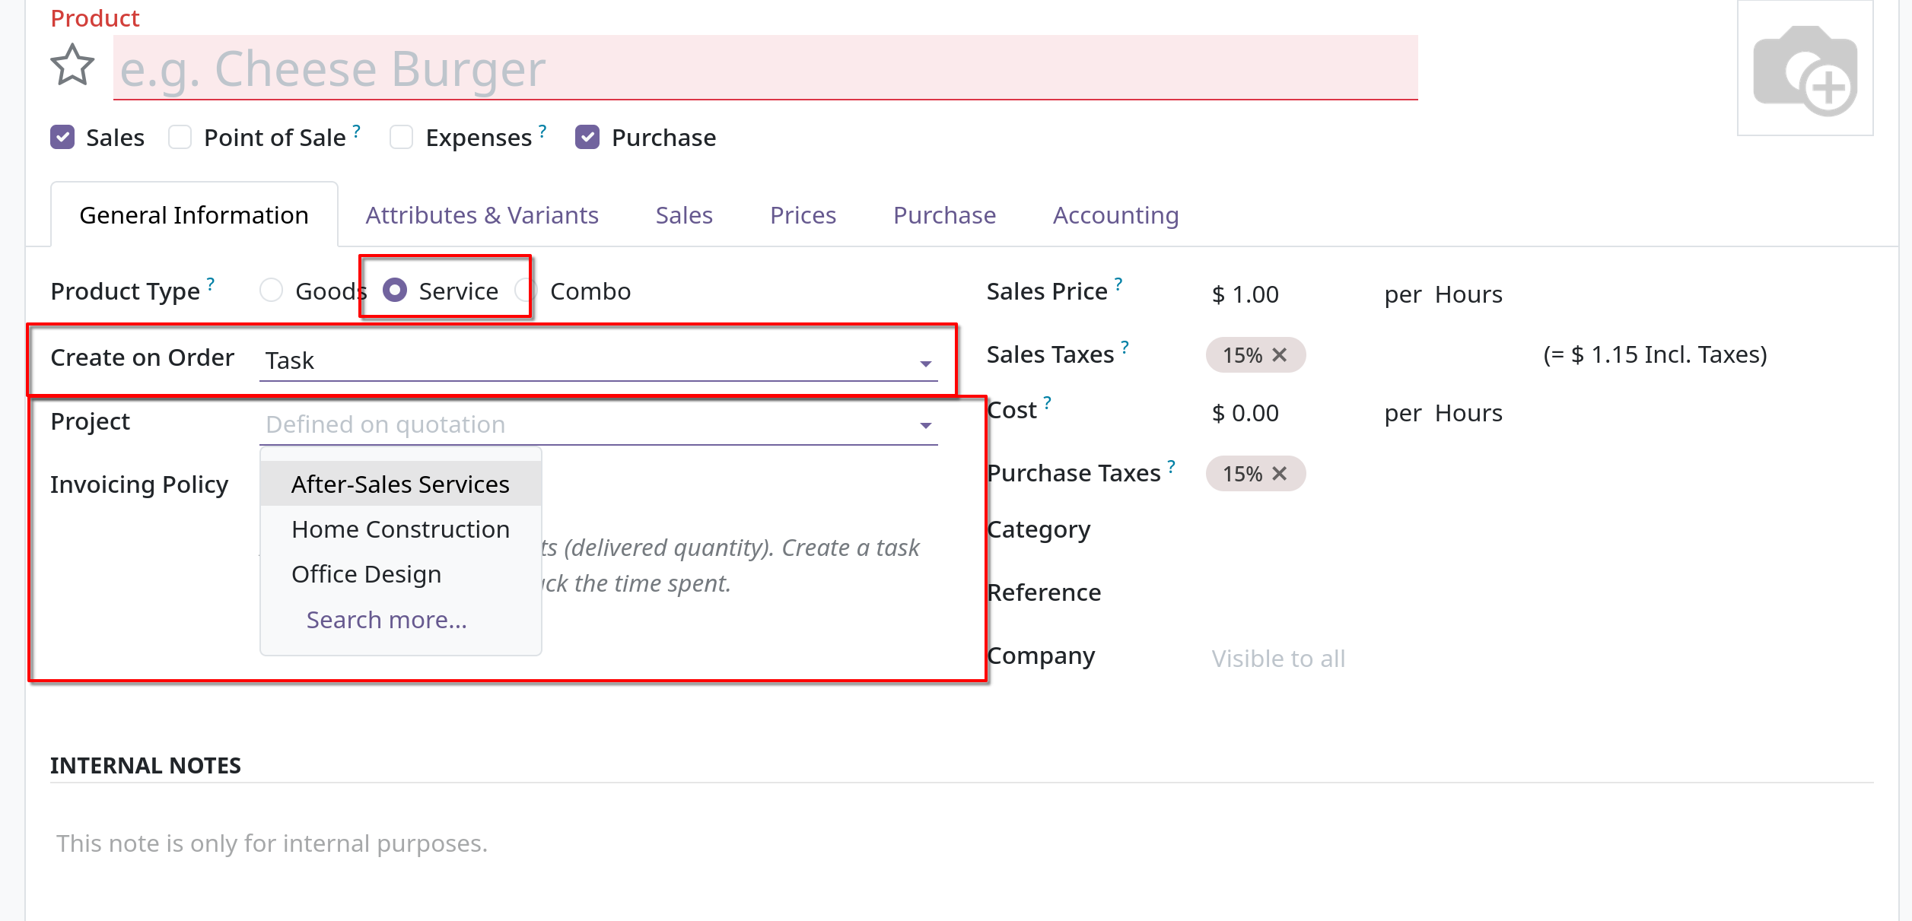Screen dimensions: 1912x921
Task: Open the Sales Taxes help tooltip
Action: tap(1125, 347)
